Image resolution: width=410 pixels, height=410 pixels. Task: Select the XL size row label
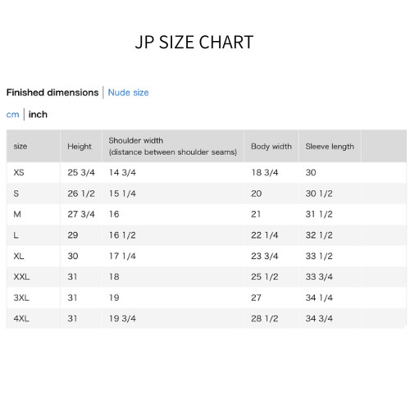19,256
